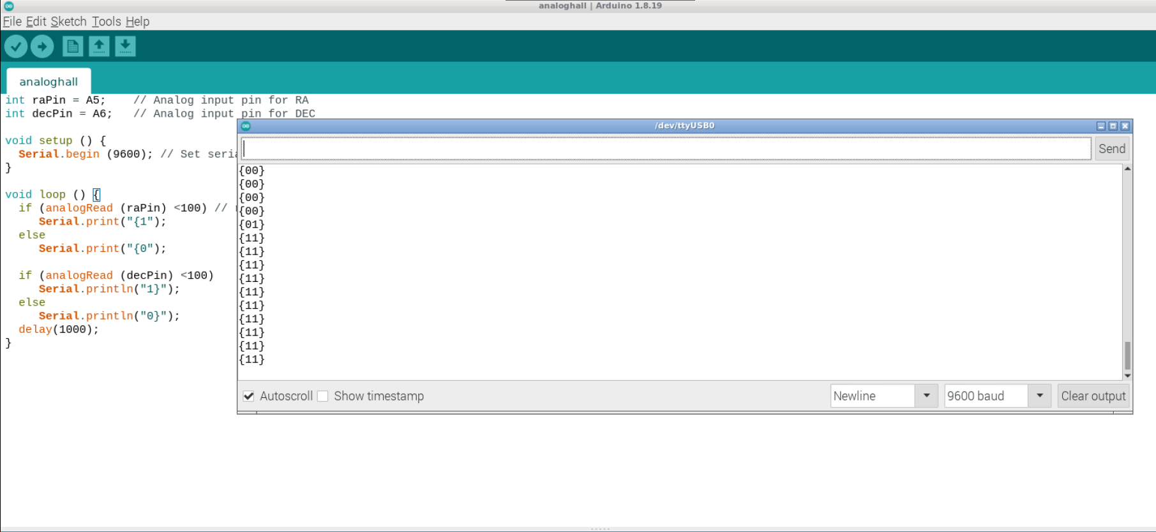Viewport: 1156px width, 532px height.
Task: Open a sketch with the up-arrow icon
Action: tap(99, 47)
